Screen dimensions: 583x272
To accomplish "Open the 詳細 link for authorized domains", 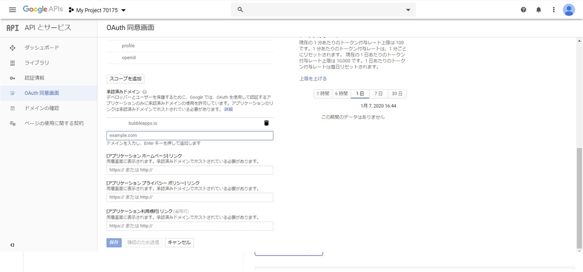I will click(x=228, y=110).
